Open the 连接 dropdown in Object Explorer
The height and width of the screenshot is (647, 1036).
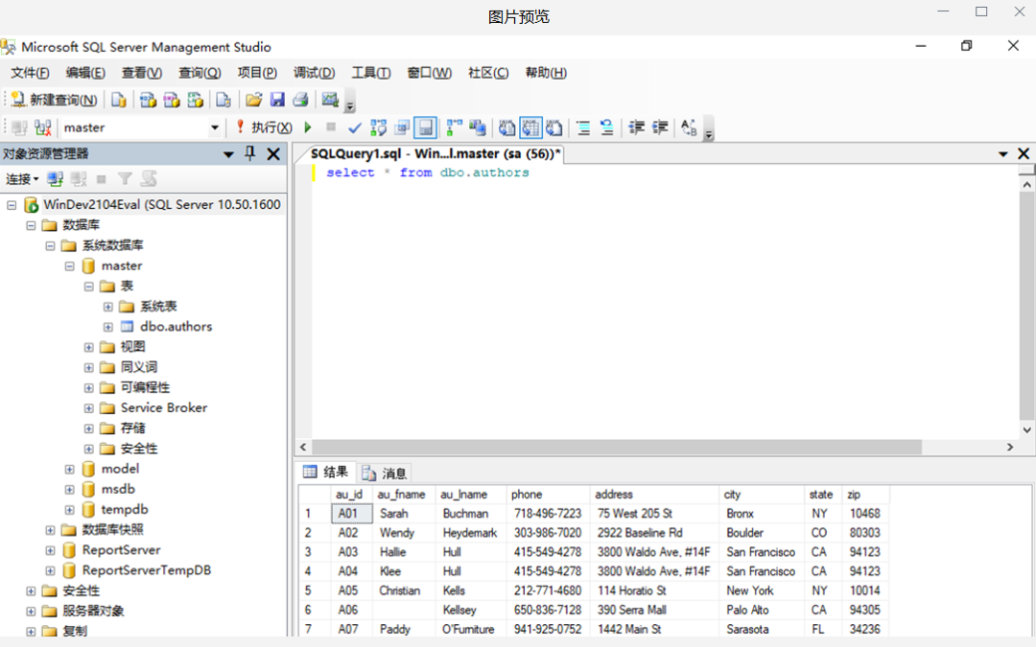22,179
